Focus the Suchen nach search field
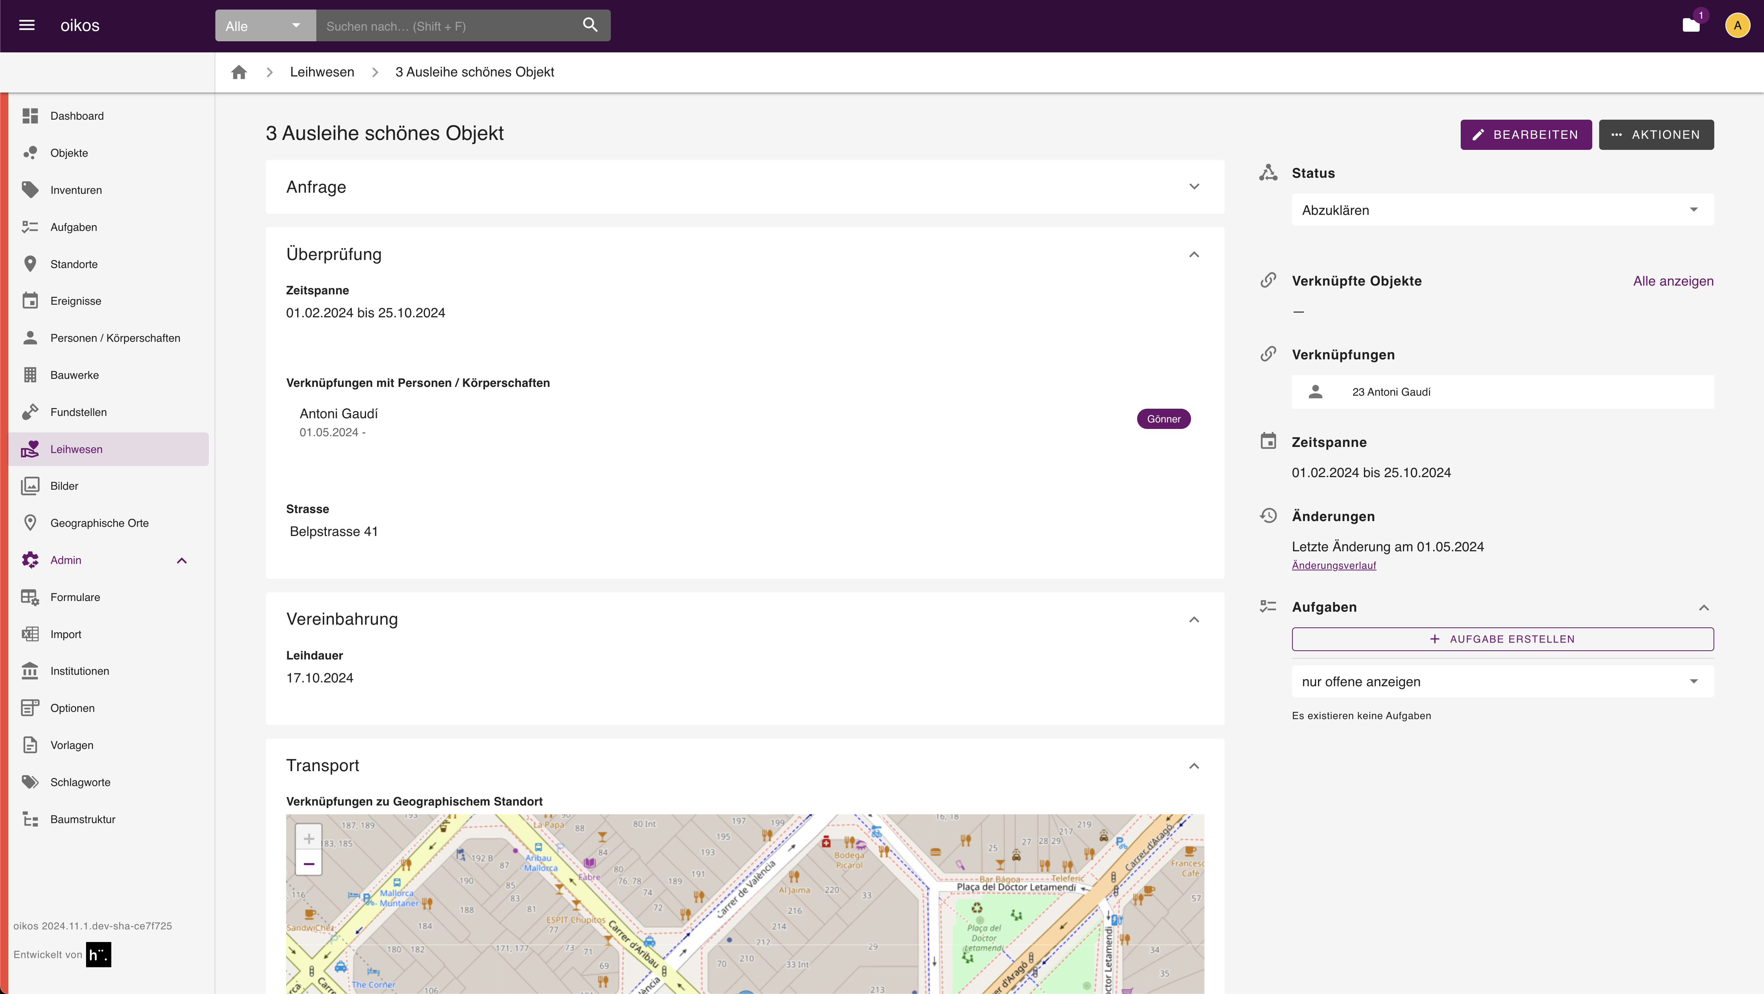This screenshot has width=1764, height=994. (449, 25)
